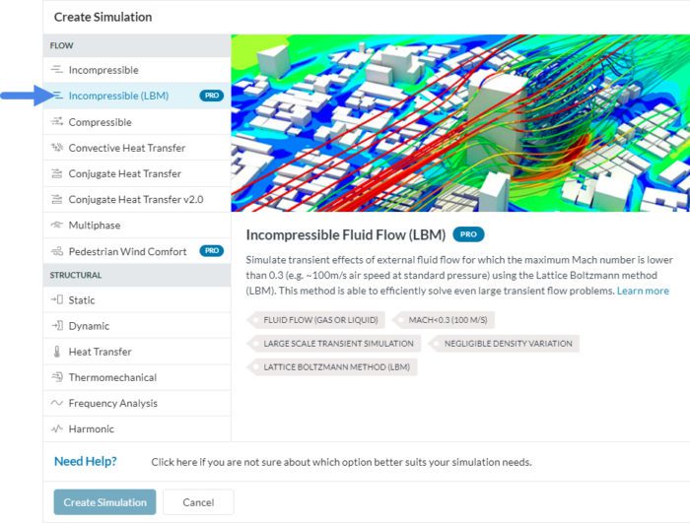Click the Frequency Analysis wave icon
690x523 pixels.
coord(56,403)
